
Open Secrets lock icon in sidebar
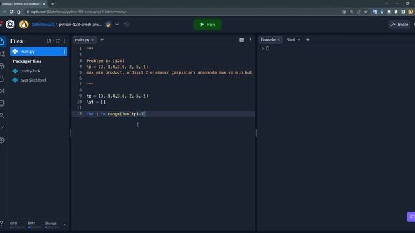click(x=2, y=78)
